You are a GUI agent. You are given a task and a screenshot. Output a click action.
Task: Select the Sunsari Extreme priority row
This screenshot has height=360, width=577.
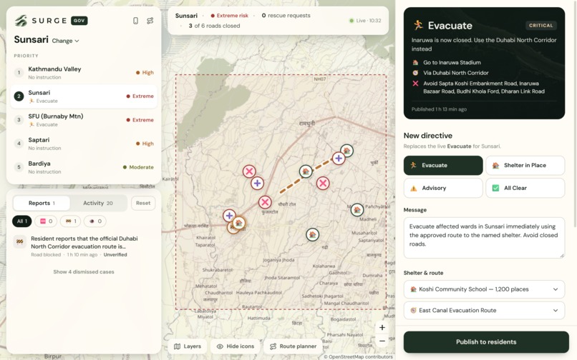pos(84,96)
